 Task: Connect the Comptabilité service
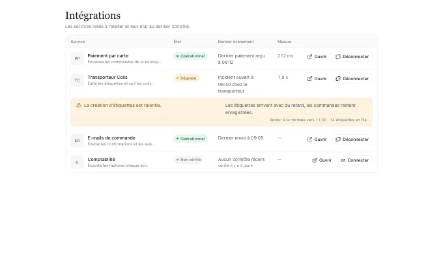354,160
